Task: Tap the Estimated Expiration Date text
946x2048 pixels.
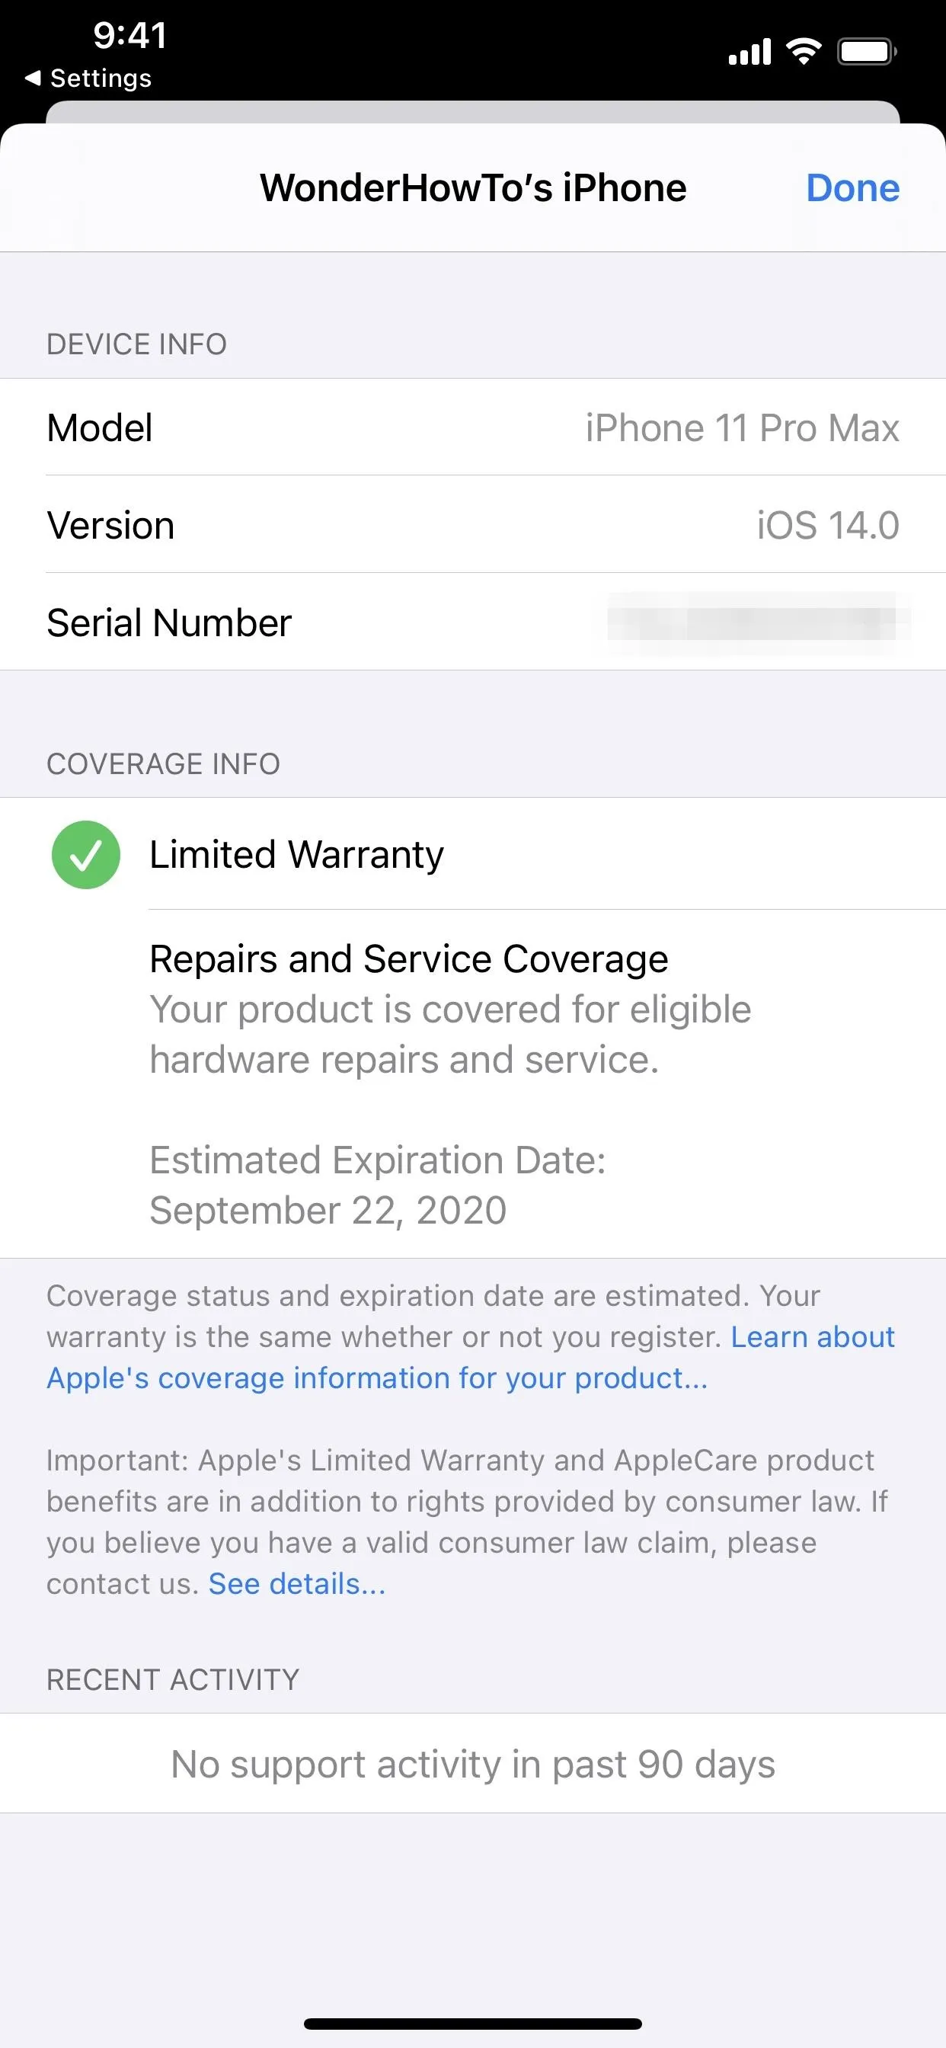Action: (378, 1185)
